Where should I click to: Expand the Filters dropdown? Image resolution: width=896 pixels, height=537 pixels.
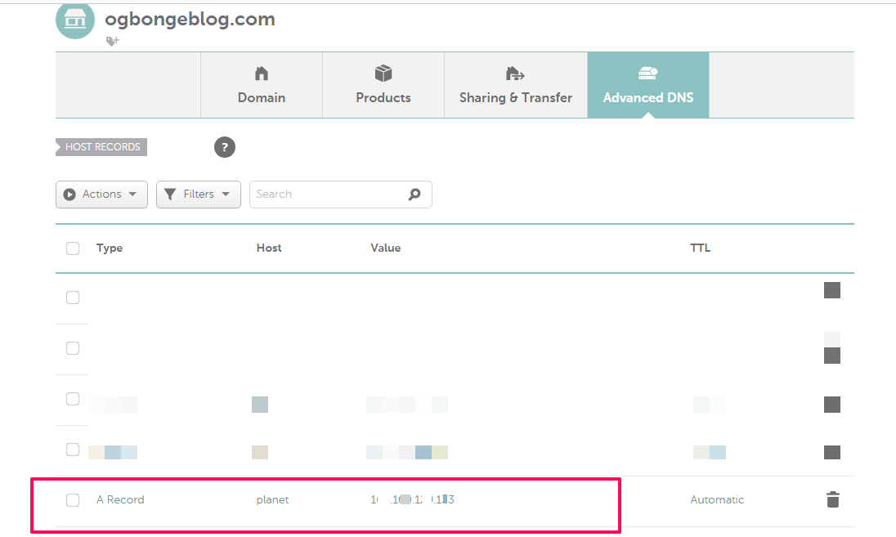click(199, 195)
